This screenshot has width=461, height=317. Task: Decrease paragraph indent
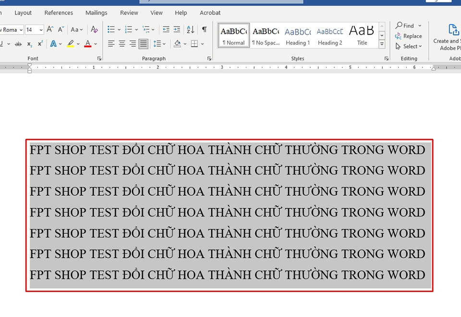pos(166,29)
